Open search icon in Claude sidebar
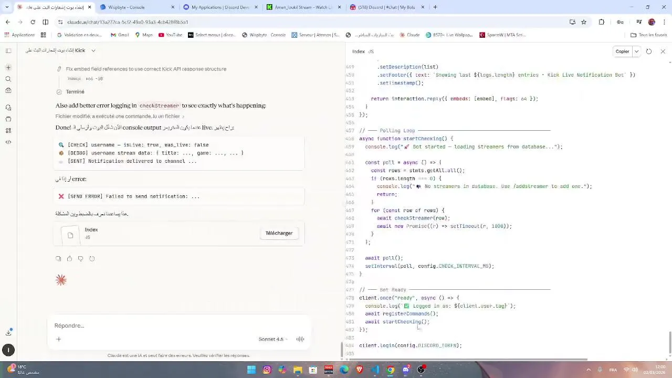Viewport: 672px width, 378px height. [x=8, y=79]
